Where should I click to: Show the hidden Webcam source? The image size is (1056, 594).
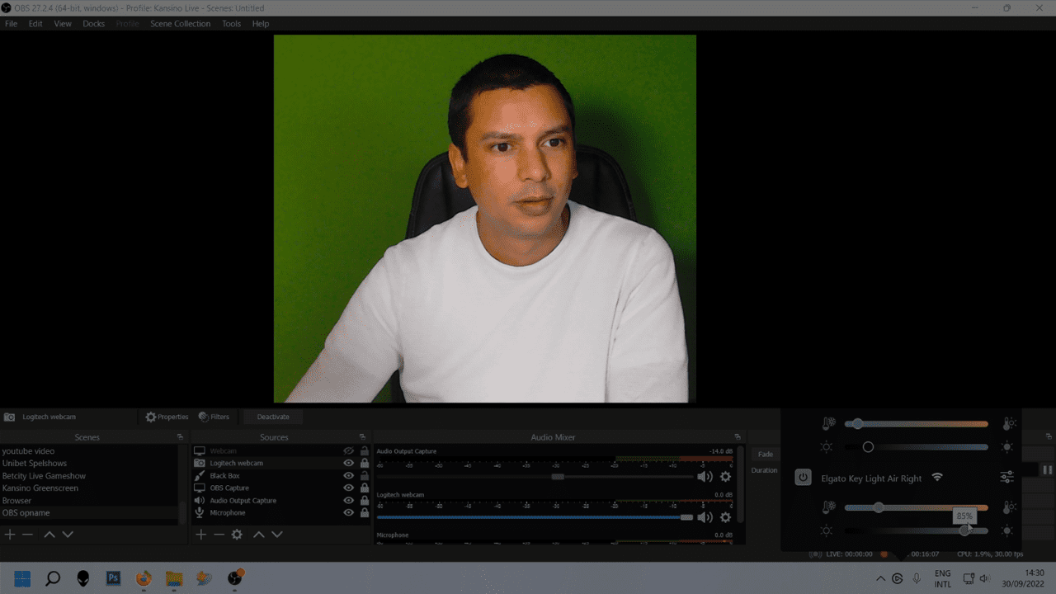coord(348,451)
